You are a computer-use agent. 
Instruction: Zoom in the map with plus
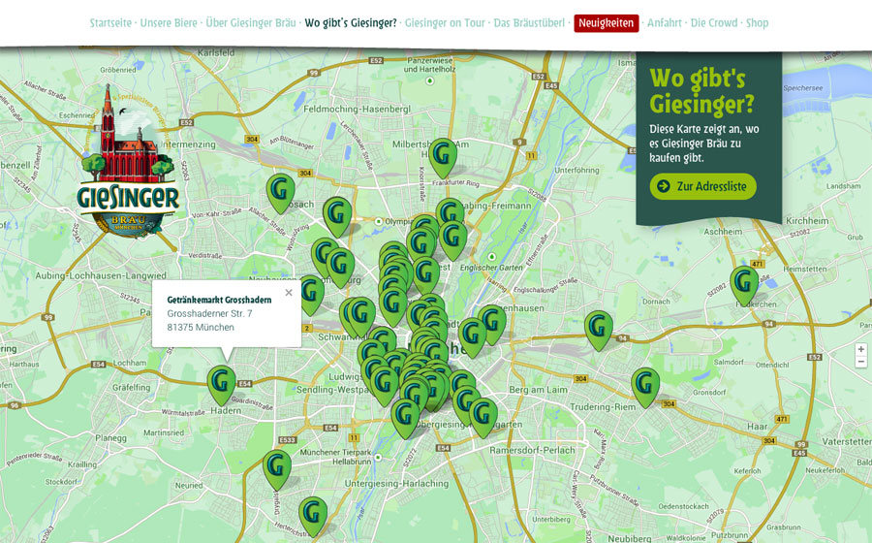coord(861,349)
